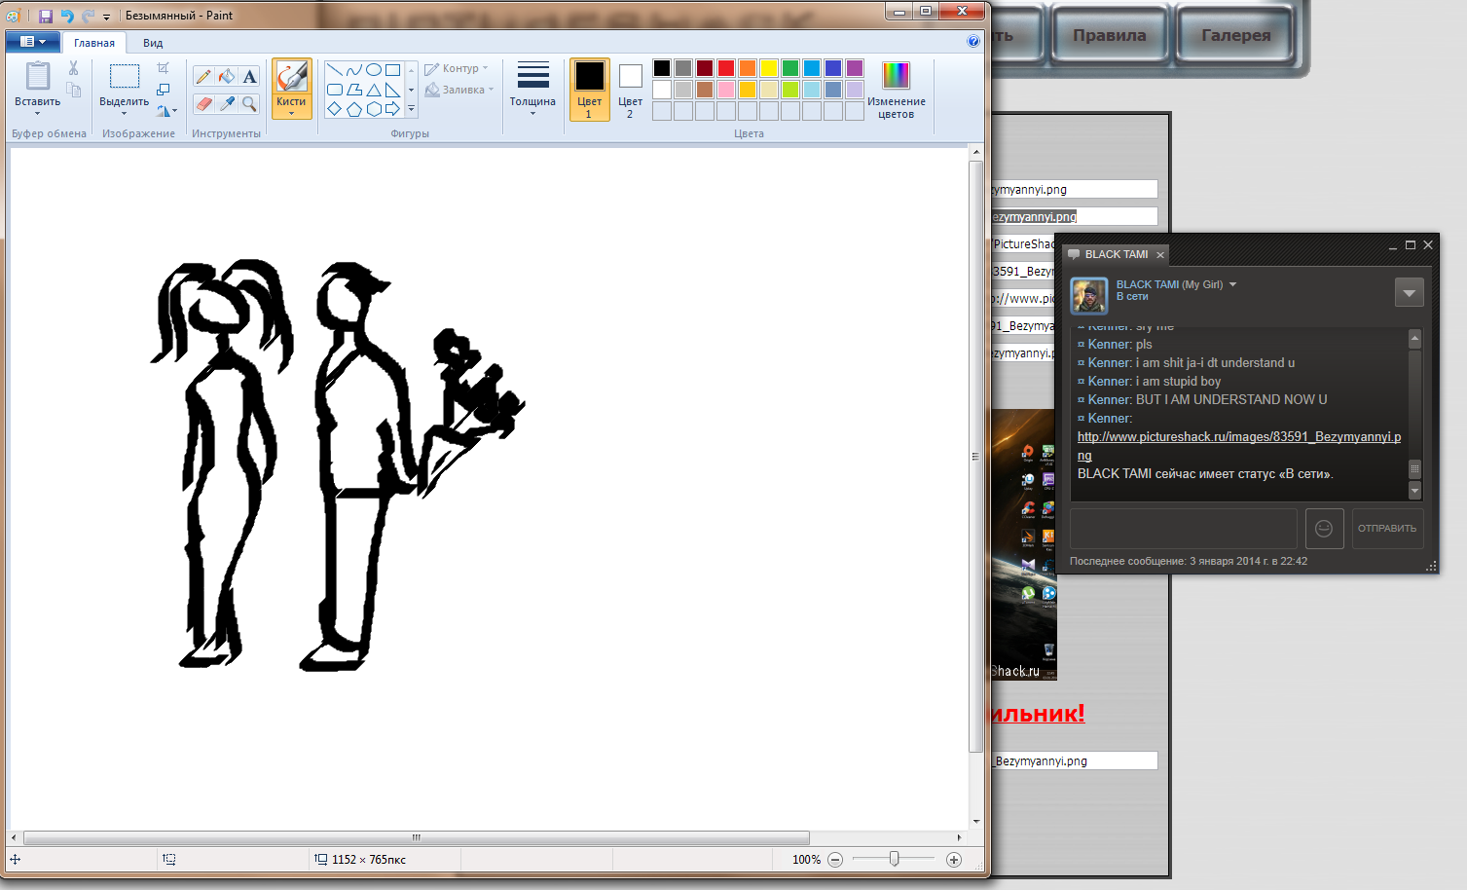Click the Copy icon in clipboard group
The height and width of the screenshot is (890, 1467).
click(x=73, y=89)
